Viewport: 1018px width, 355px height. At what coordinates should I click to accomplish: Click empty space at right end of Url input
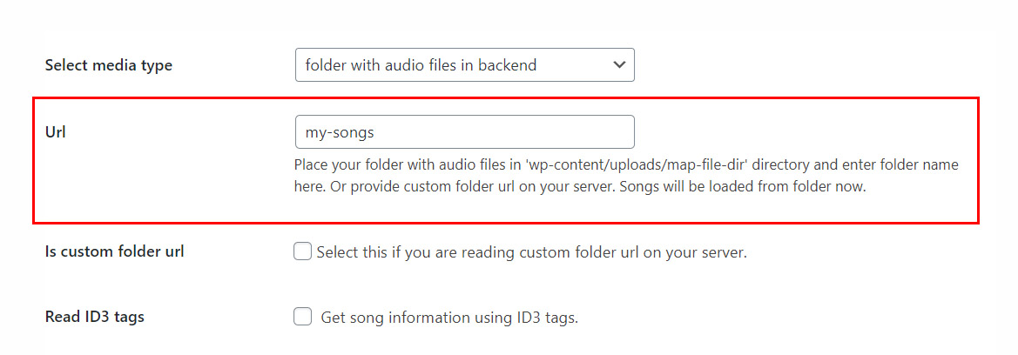pos(601,132)
